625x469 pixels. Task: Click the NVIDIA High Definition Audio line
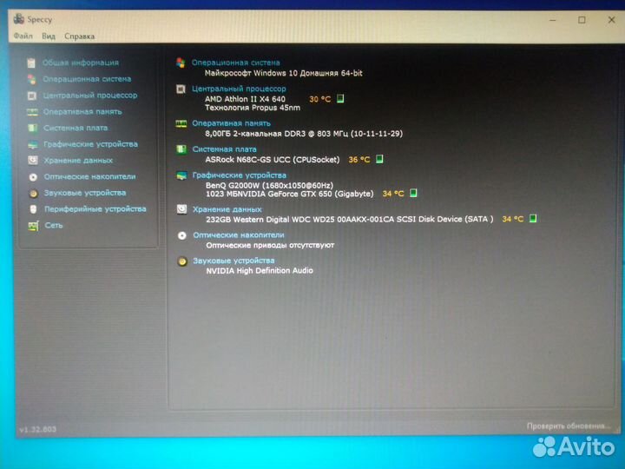(x=260, y=270)
